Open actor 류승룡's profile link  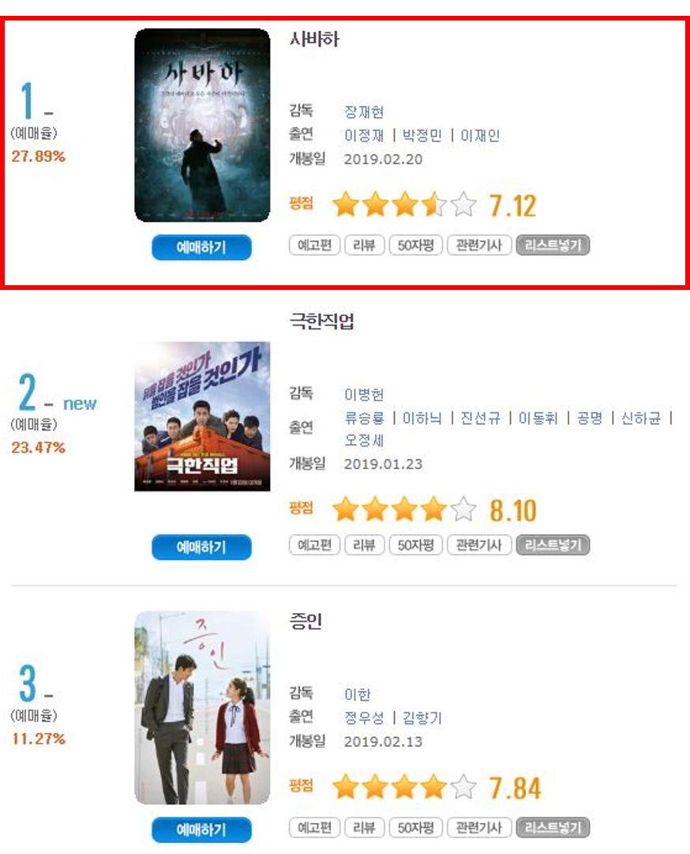(364, 418)
